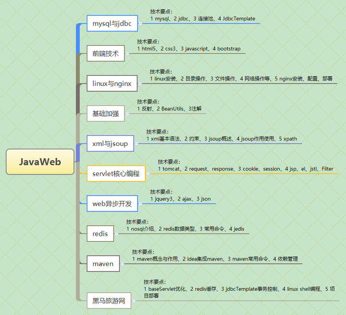
Task: Click the web异步开发 topic node
Action: (112, 204)
